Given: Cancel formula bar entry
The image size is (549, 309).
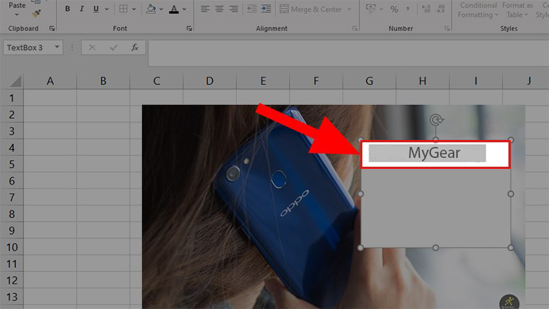Looking at the screenshot, I should click(x=92, y=47).
